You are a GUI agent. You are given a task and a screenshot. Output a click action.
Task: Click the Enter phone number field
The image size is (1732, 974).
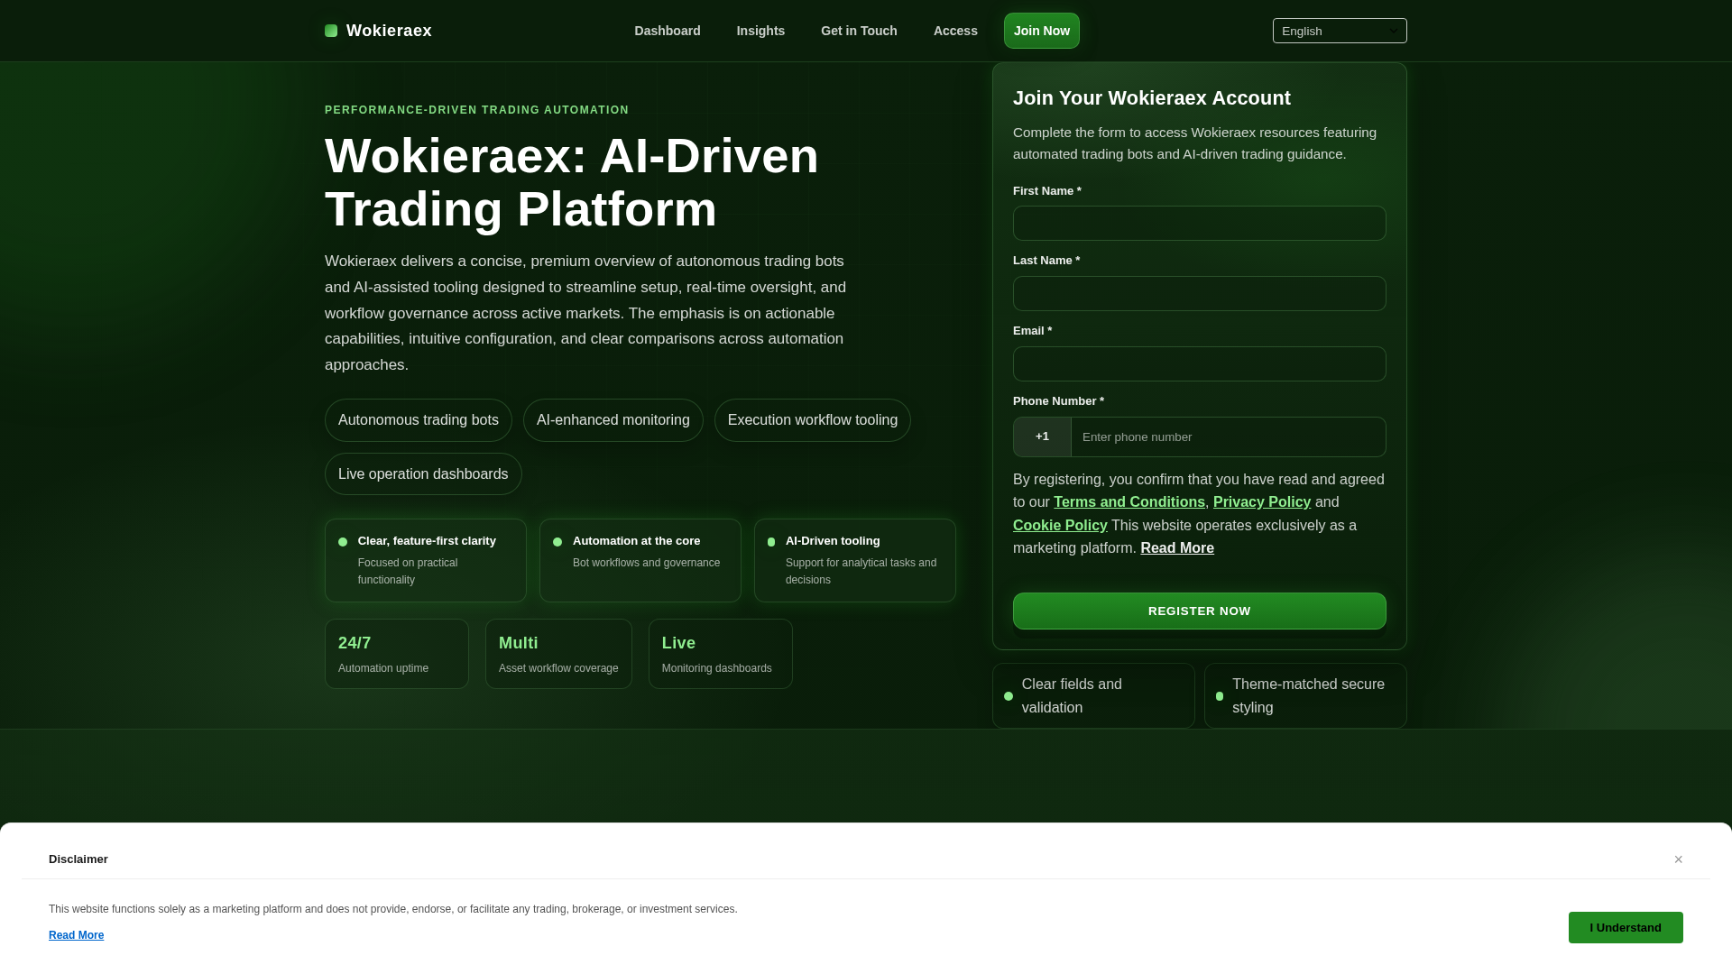coord(1229,436)
